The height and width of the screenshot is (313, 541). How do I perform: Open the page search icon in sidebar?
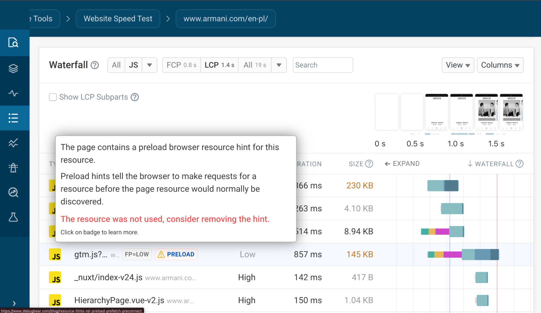13,42
